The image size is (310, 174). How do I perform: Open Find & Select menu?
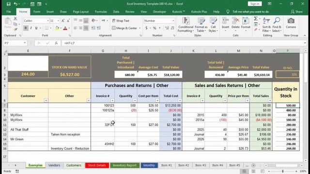(x=277, y=25)
